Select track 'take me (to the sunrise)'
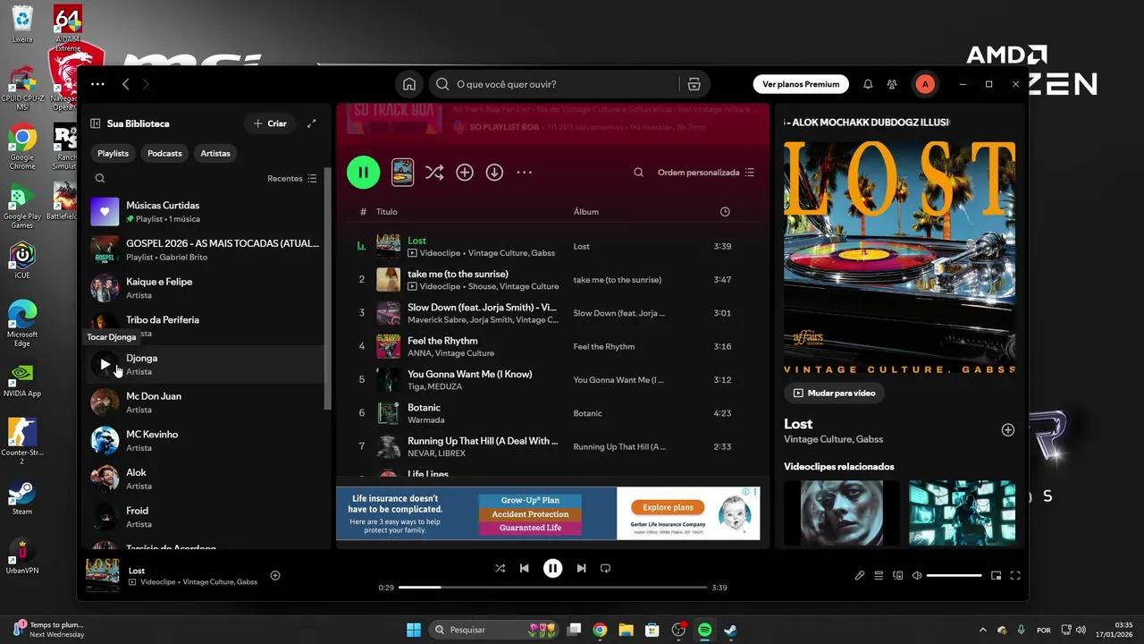 551,280
